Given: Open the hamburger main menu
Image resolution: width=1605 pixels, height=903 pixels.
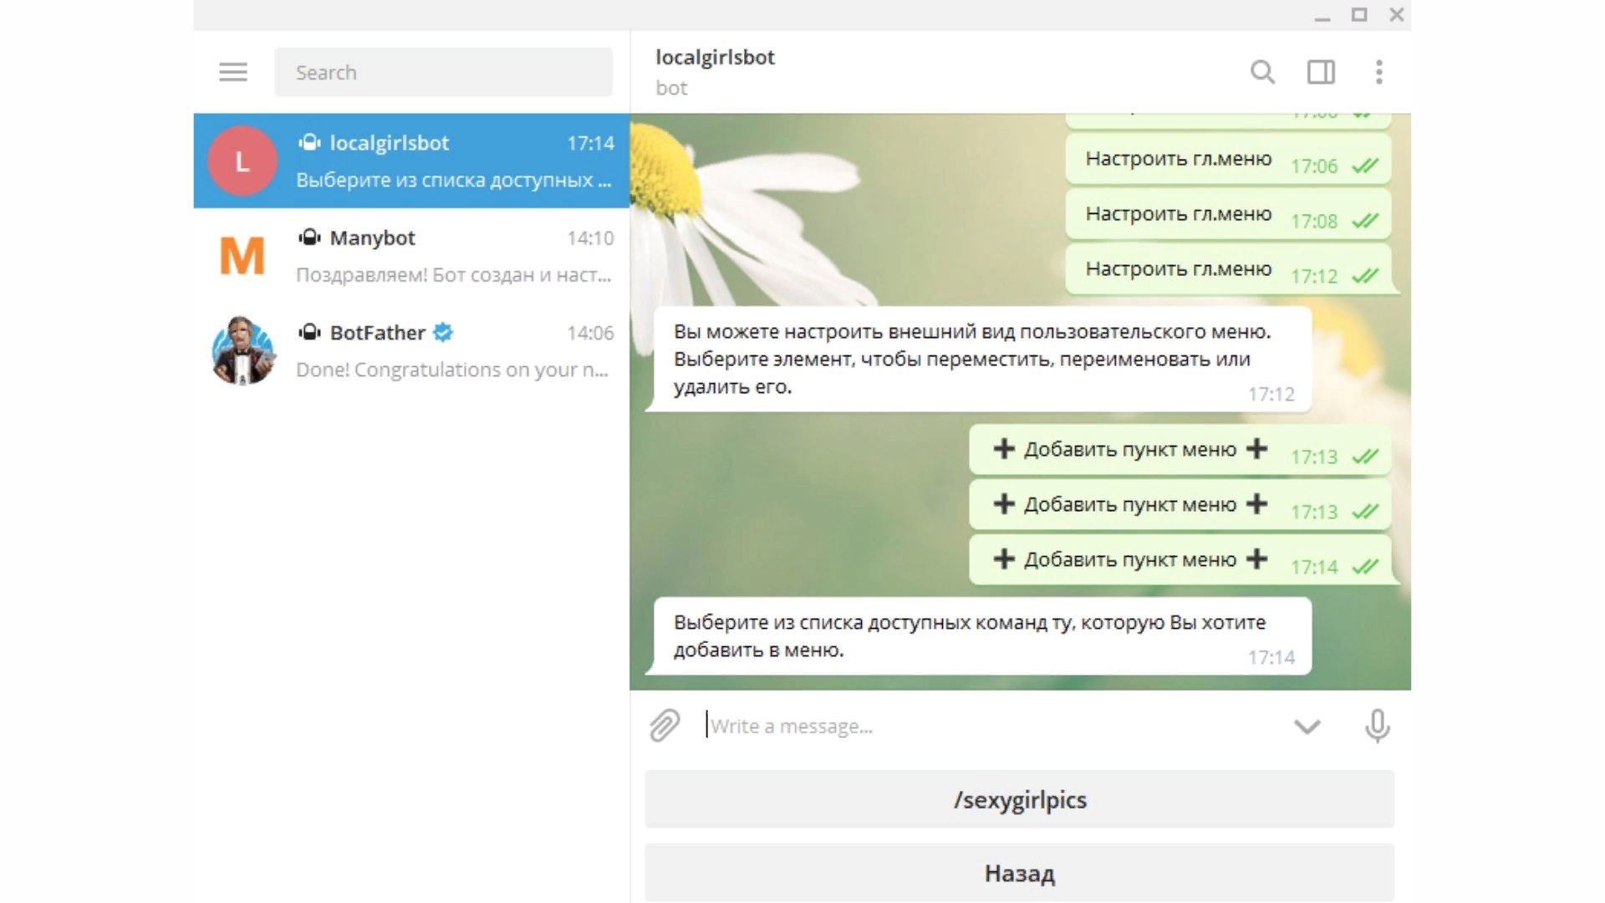Looking at the screenshot, I should pos(233,73).
